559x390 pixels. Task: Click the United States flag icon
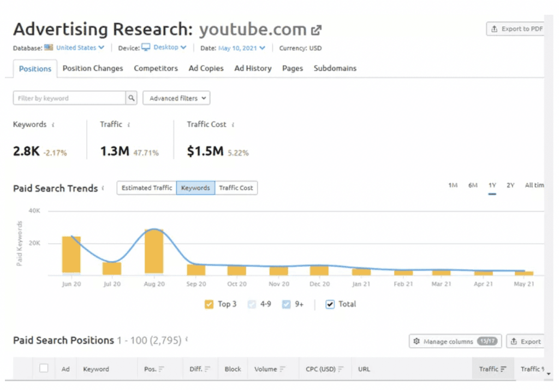49,47
